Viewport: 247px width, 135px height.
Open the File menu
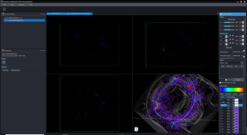pyautogui.click(x=5, y=5)
